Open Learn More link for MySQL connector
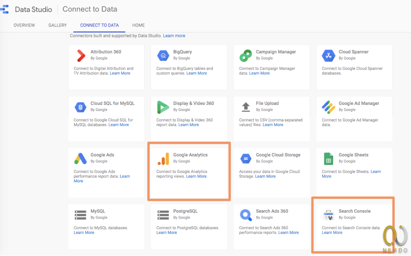The width and height of the screenshot is (411, 256). tap(84, 233)
